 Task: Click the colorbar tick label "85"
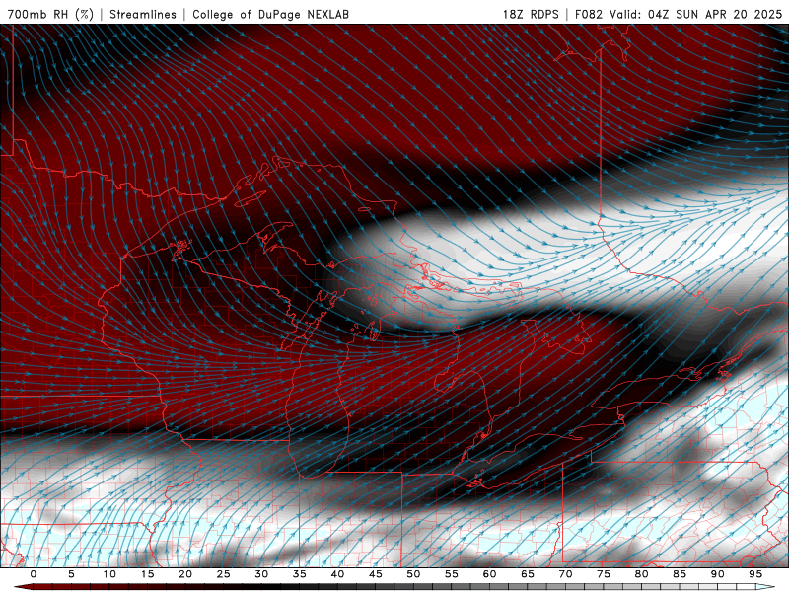[680, 574]
